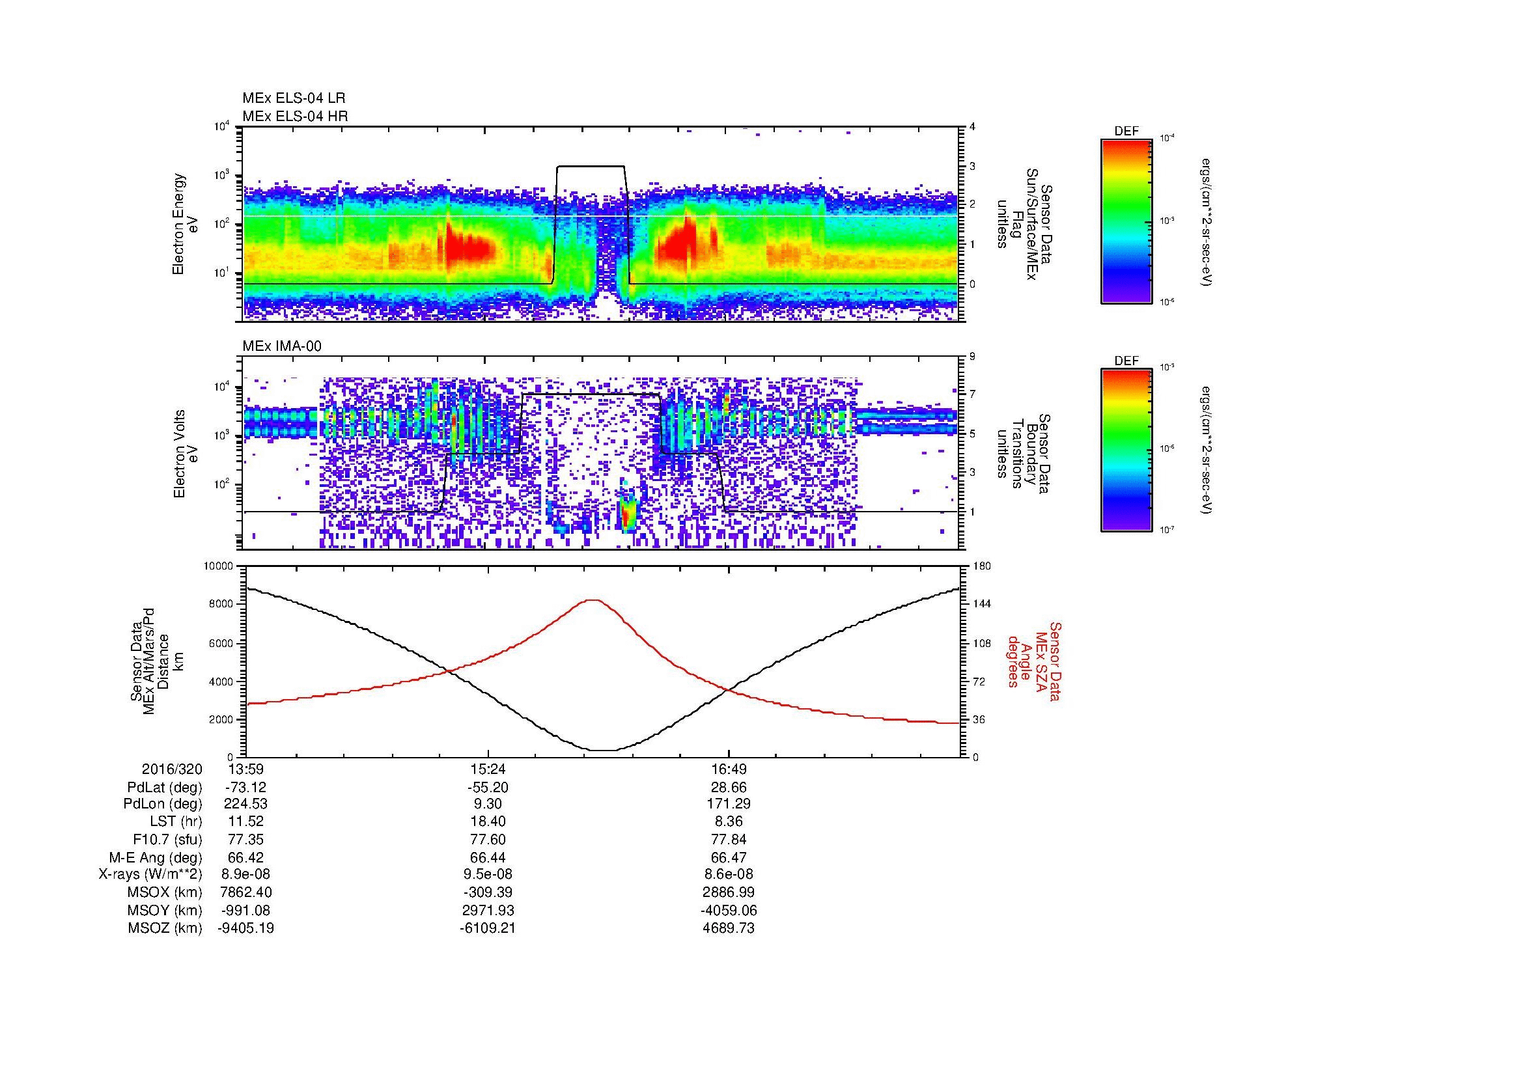Click the altitude and SZA line plot
Image resolution: width=1523 pixels, height=1076 pixels.
[602, 661]
